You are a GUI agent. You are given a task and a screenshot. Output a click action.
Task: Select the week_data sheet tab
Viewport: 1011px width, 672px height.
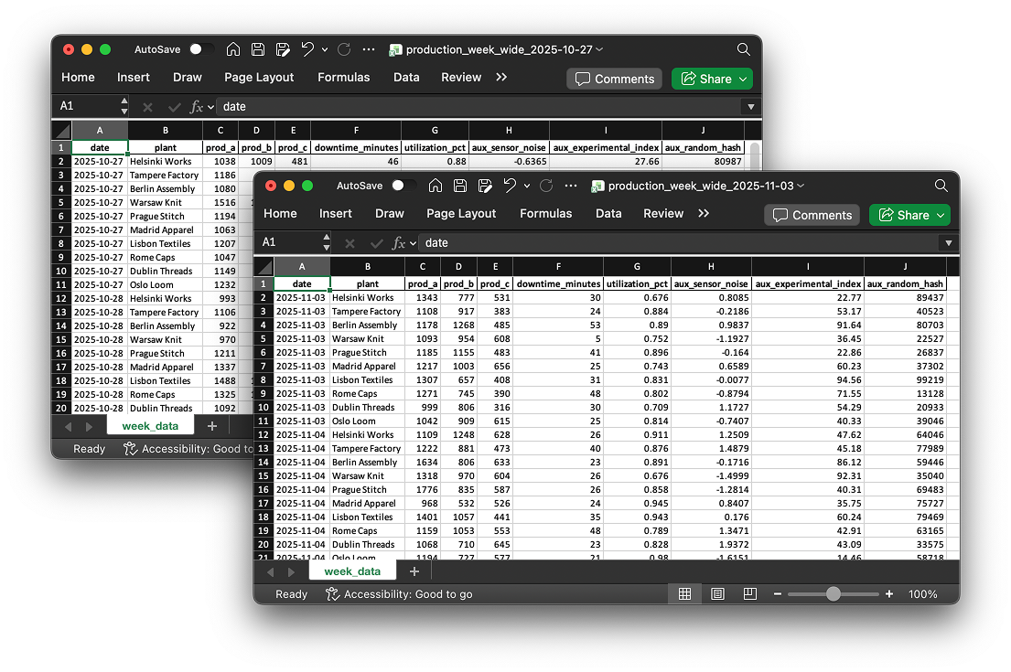pos(352,570)
